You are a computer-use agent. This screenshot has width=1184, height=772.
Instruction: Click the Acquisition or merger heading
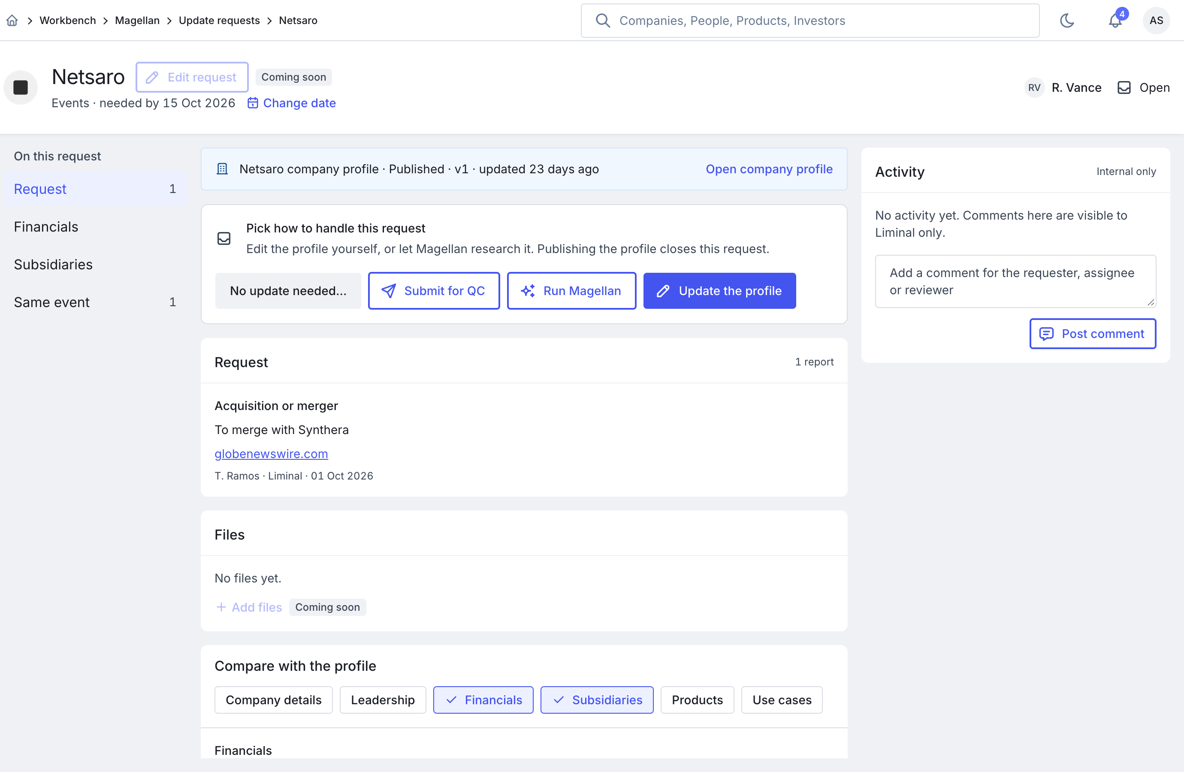coord(276,406)
